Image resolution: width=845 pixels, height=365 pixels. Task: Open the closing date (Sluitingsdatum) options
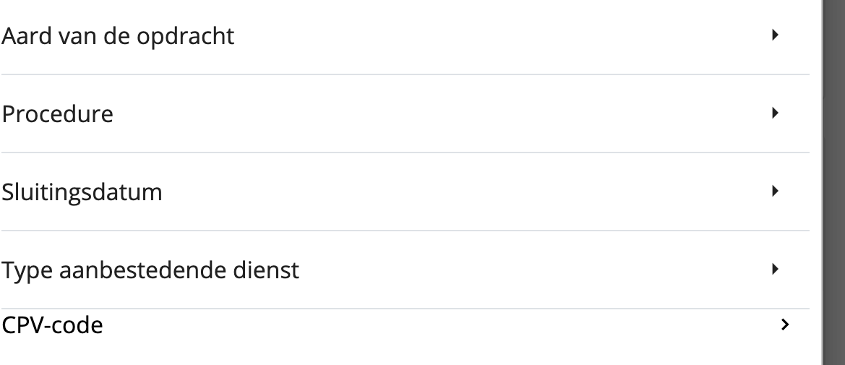pyautogui.click(x=390, y=192)
